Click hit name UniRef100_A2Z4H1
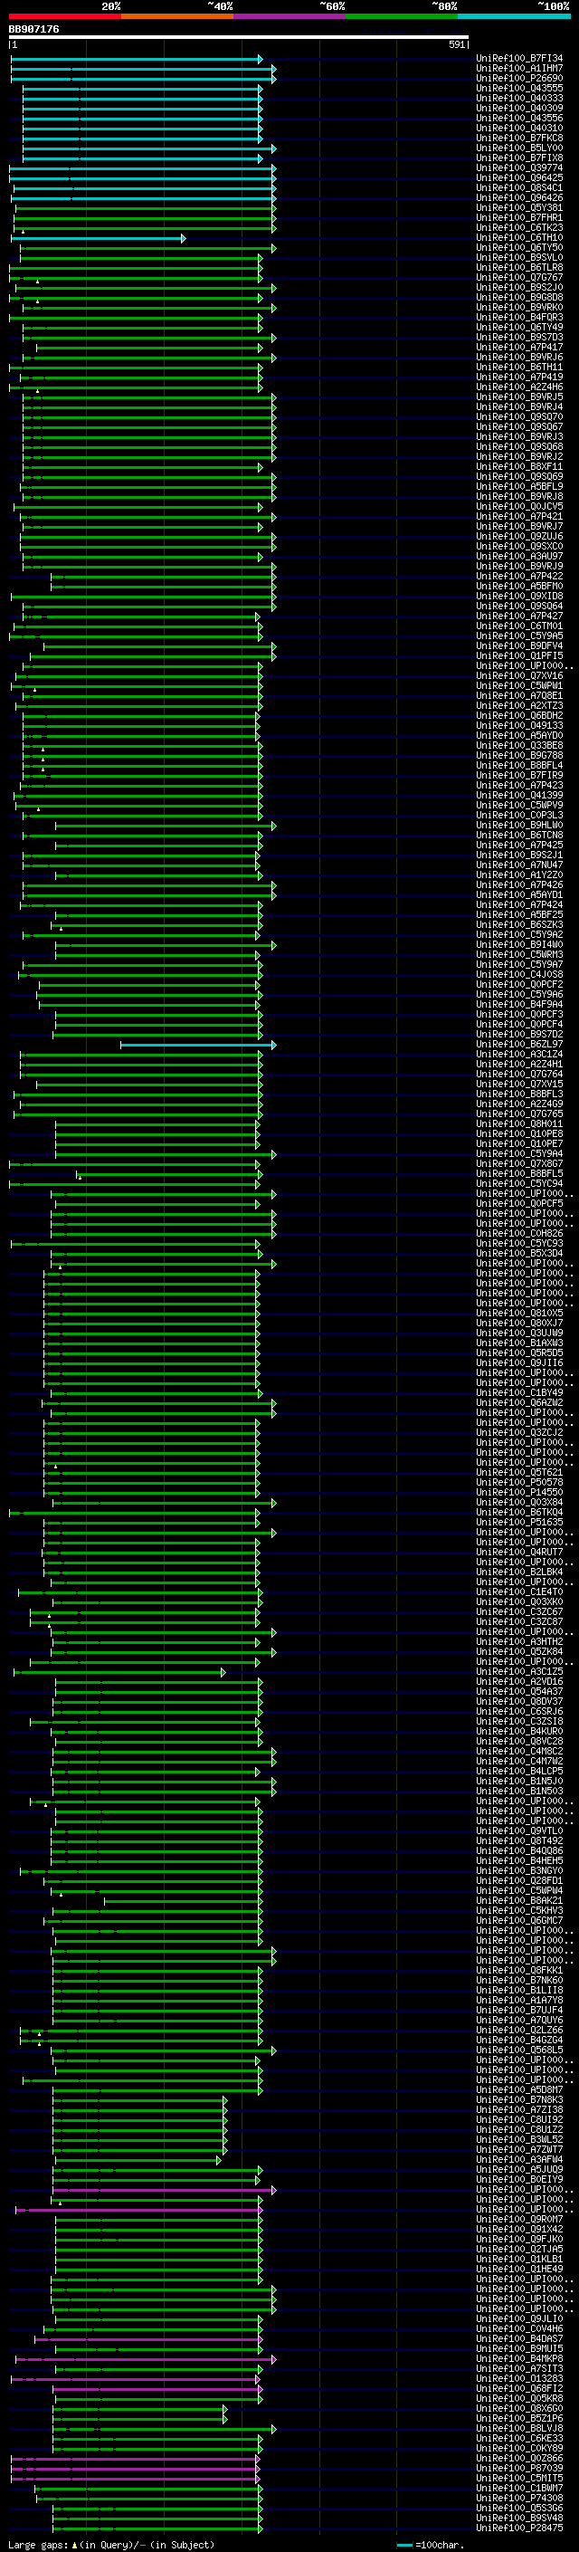This screenshot has height=2552, width=579. 519,1064
